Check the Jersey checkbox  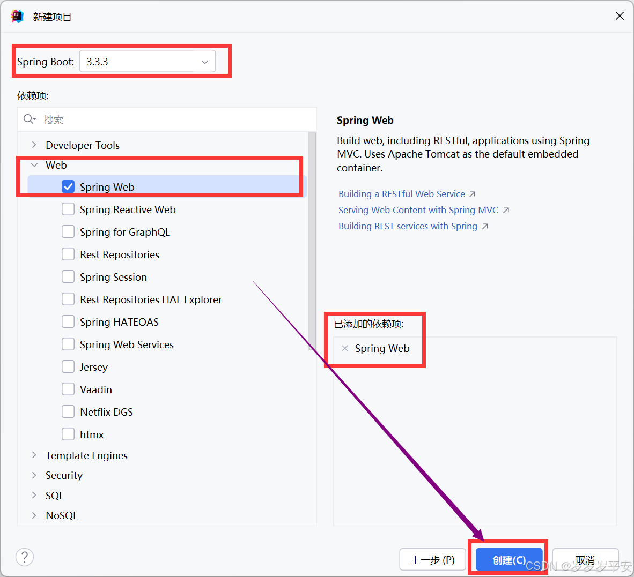coord(68,366)
